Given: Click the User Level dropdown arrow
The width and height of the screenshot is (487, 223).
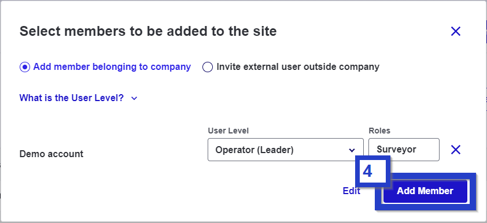Looking at the screenshot, I should [352, 150].
